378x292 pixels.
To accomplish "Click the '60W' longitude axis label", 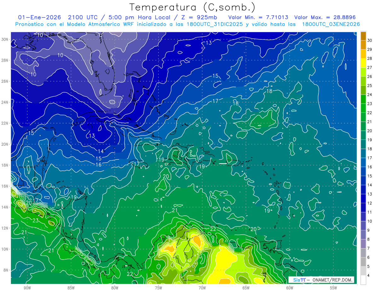I will point(290,288).
